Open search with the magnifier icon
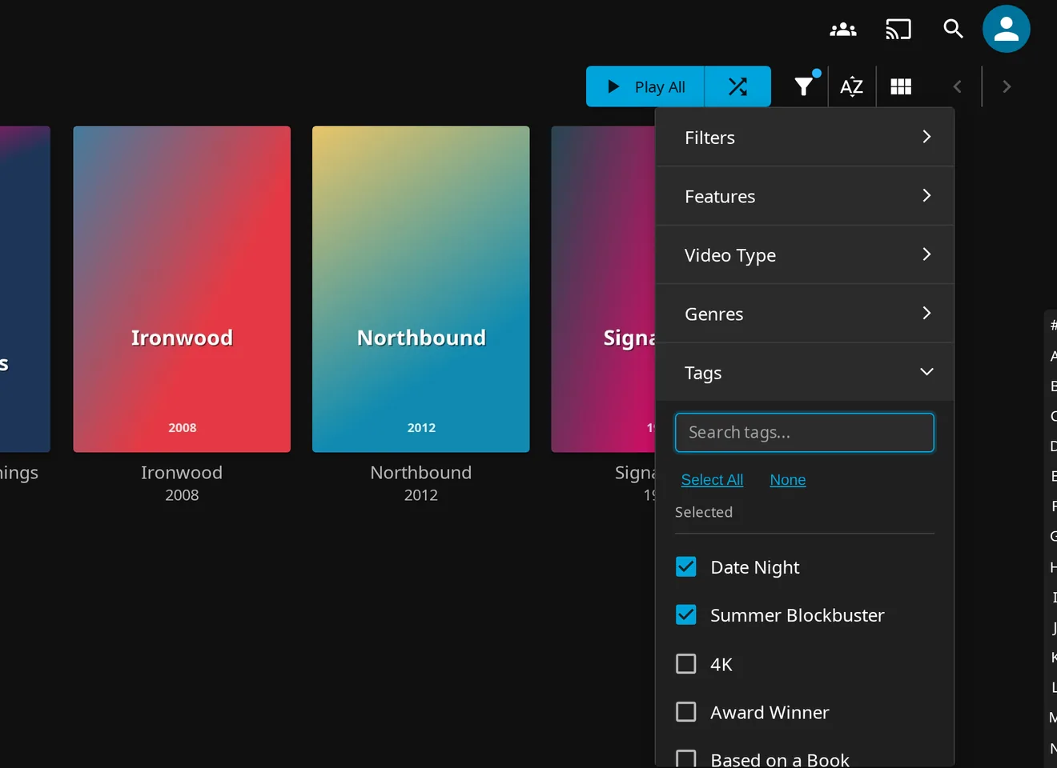The width and height of the screenshot is (1057, 768). 953,30
